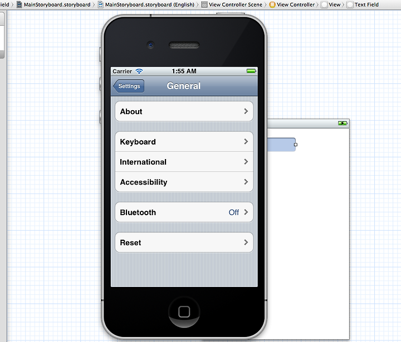Click the chevron in the Reset row

coord(246,242)
